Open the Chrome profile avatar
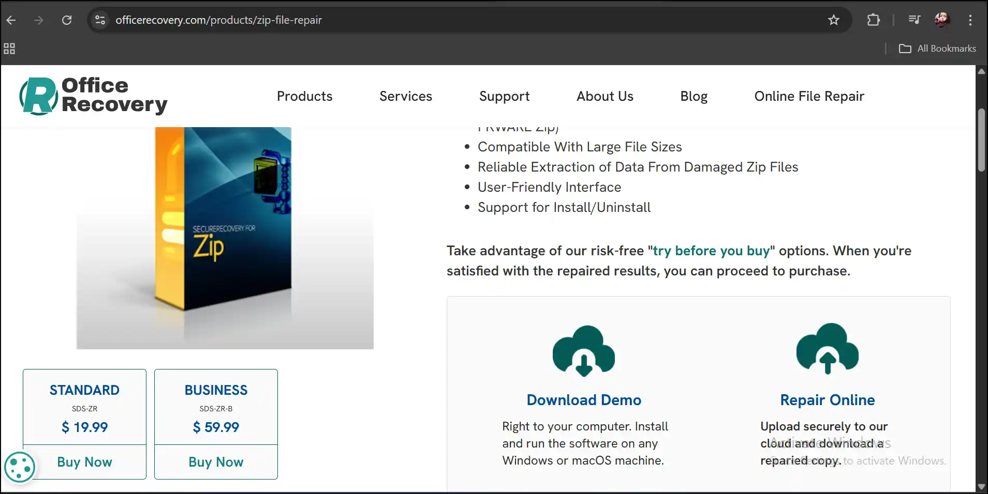This screenshot has height=494, width=988. 942,20
